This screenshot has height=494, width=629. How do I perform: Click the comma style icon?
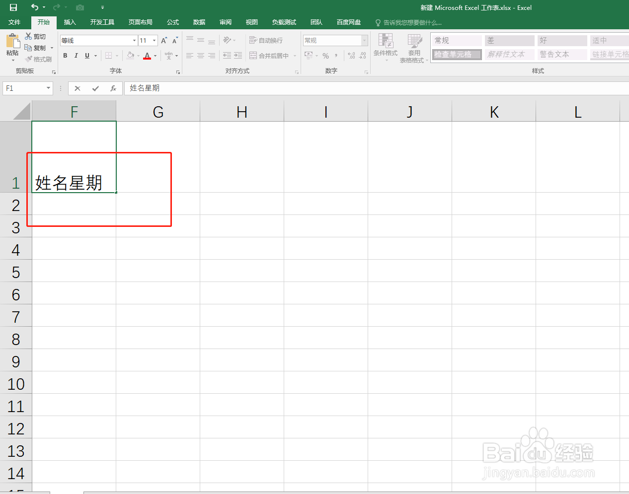336,56
